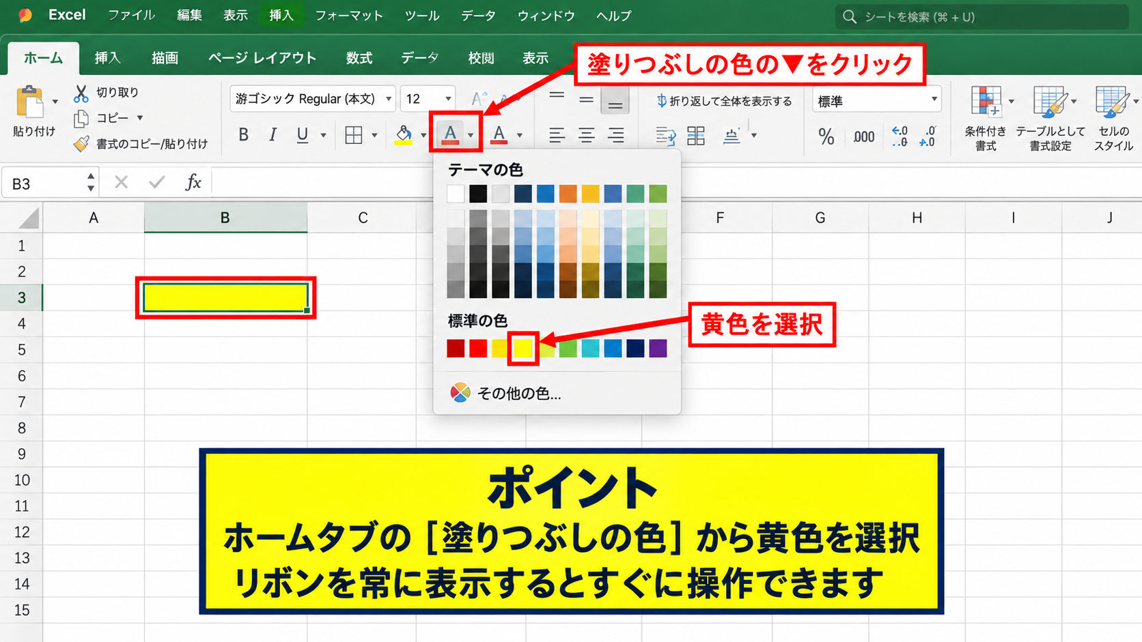Expand the borders dropdown arrow

[x=374, y=136]
